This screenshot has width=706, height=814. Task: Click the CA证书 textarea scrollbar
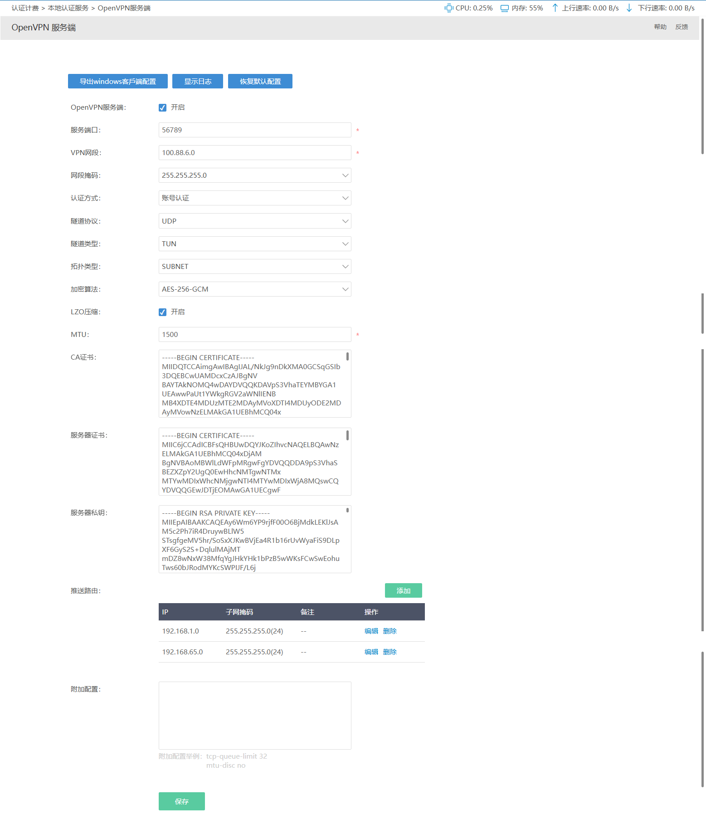(347, 357)
